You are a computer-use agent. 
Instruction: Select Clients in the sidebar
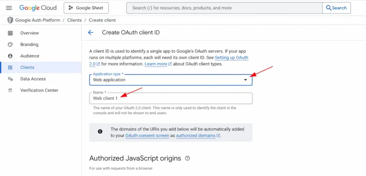[x=27, y=67]
